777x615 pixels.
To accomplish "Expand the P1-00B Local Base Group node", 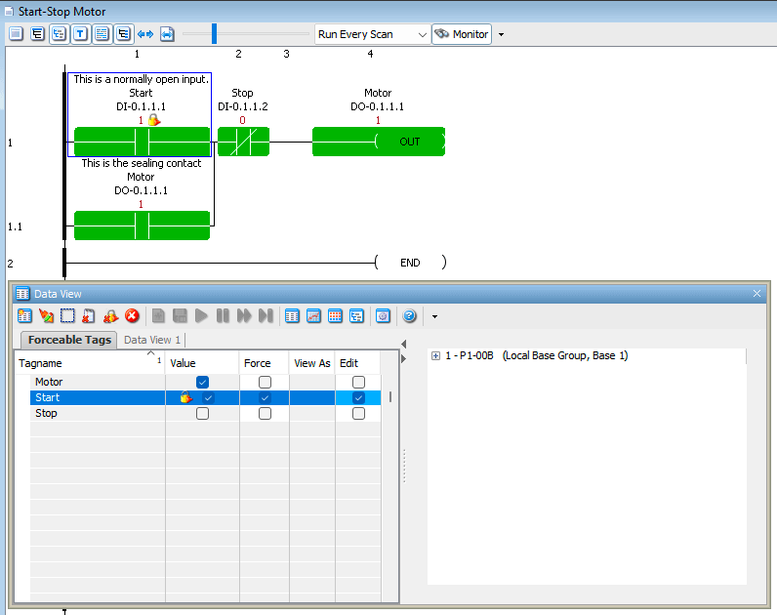I will 435,356.
